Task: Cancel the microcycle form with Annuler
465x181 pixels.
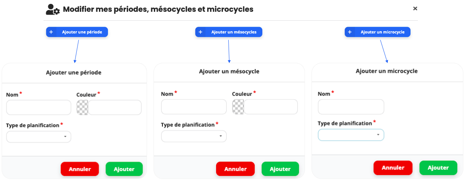Action: tap(393, 168)
